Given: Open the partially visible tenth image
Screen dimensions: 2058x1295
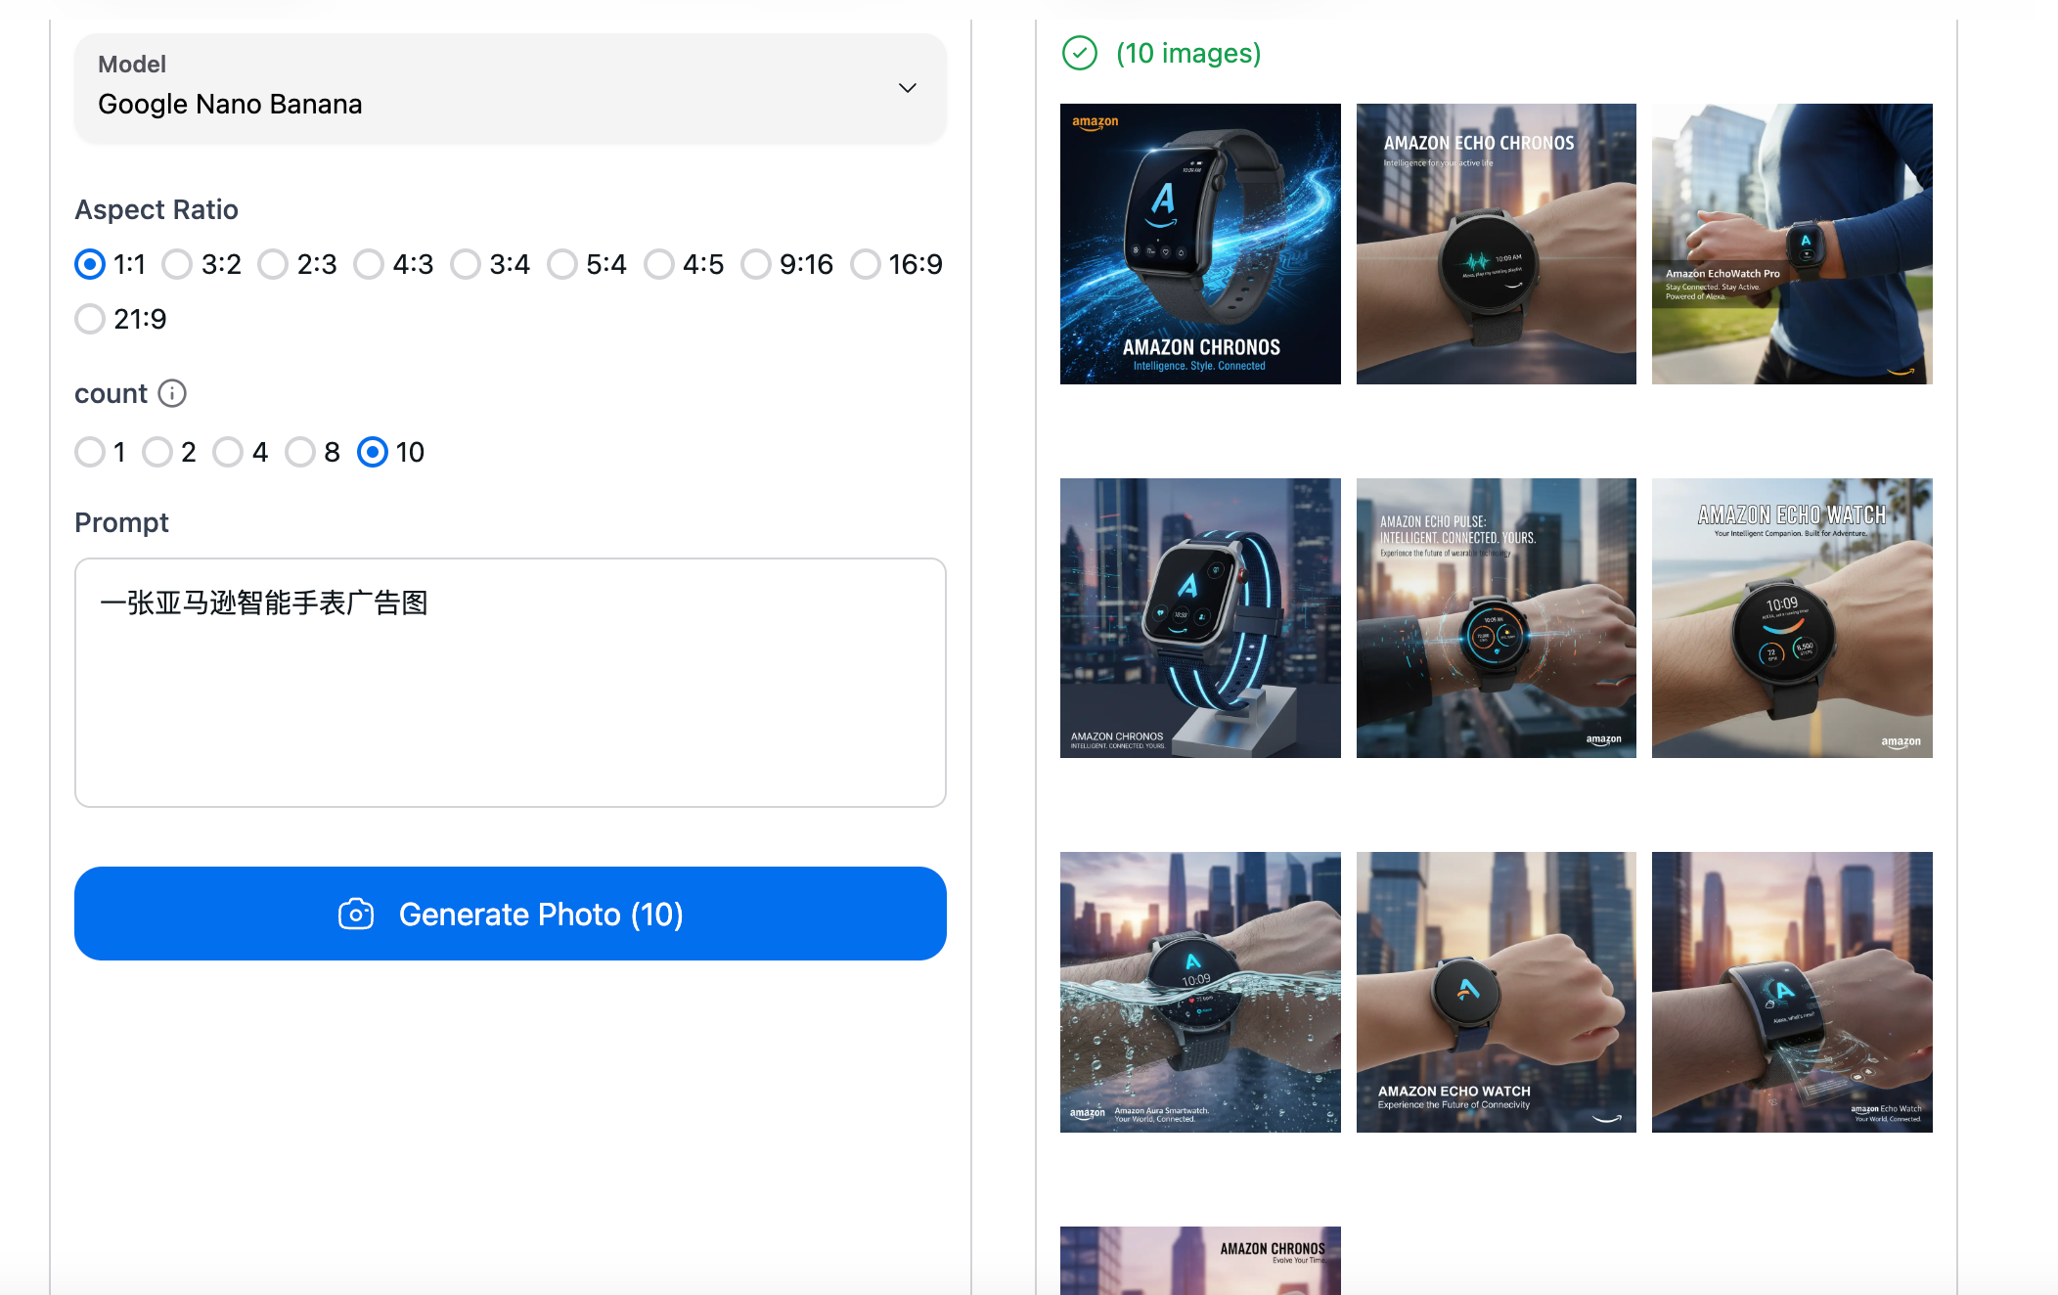Looking at the screenshot, I should [x=1200, y=1260].
